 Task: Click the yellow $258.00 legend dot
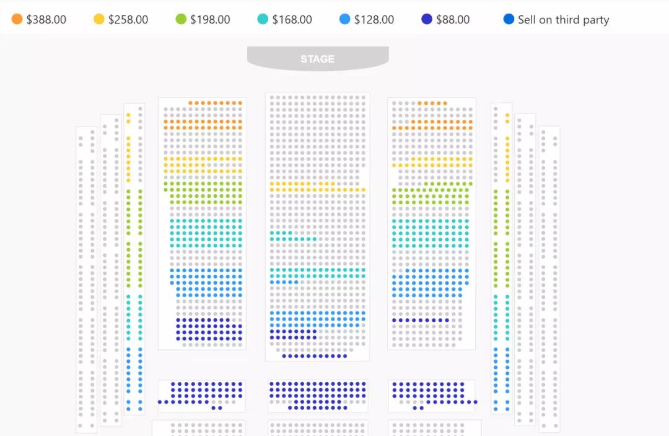(98, 19)
